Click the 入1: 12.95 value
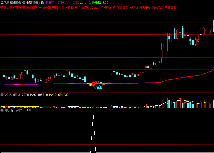 tap(72, 3)
